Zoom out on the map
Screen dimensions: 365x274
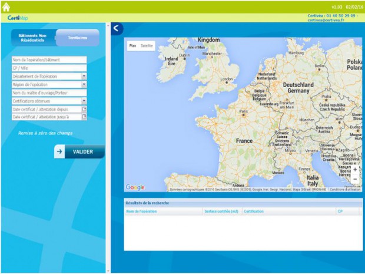pyautogui.click(x=355, y=179)
